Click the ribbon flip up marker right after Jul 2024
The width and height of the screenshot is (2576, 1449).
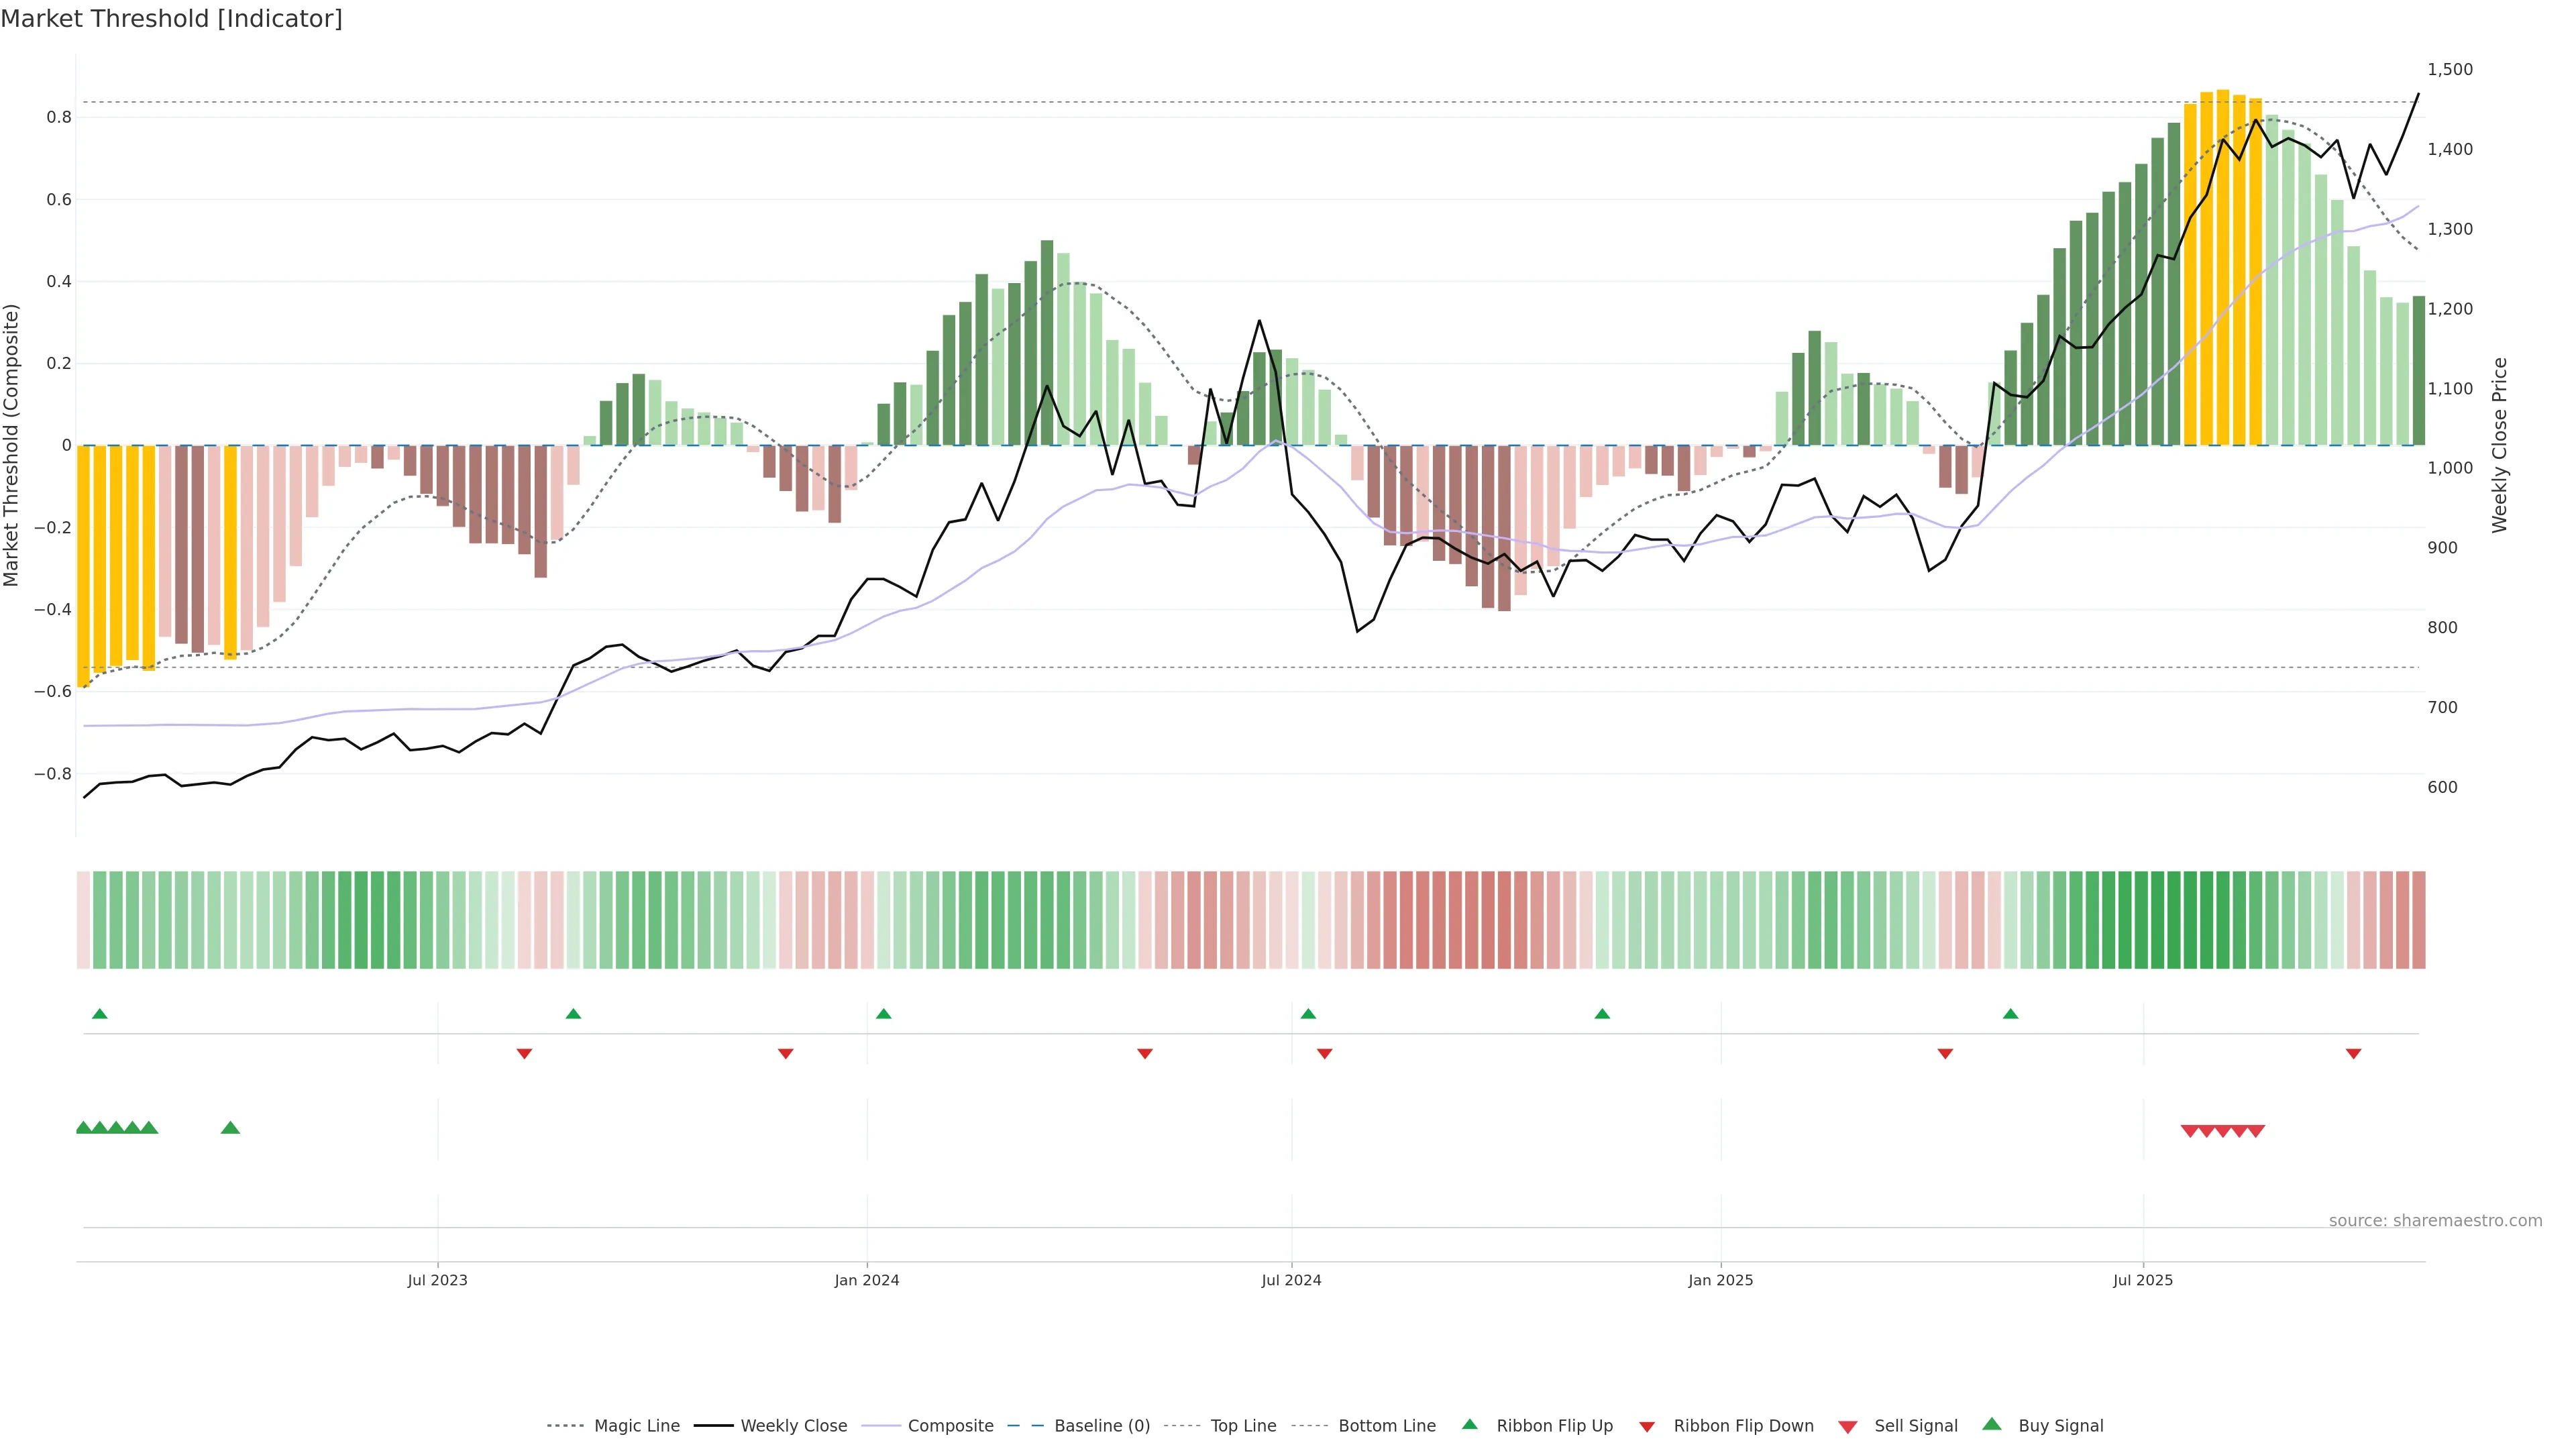pos(1308,1014)
